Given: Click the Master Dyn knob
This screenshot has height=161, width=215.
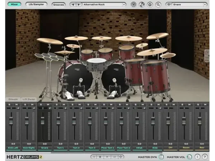Looking at the screenshot, I should [x=161, y=157].
